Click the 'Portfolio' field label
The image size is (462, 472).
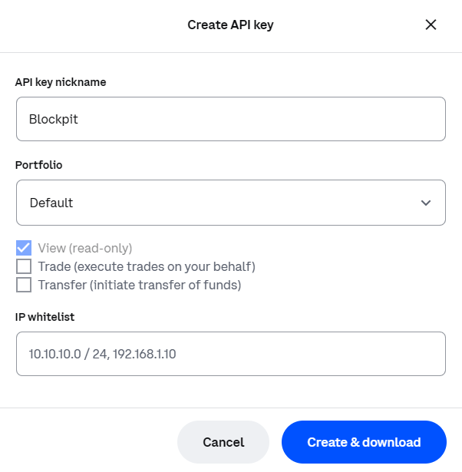(x=38, y=165)
